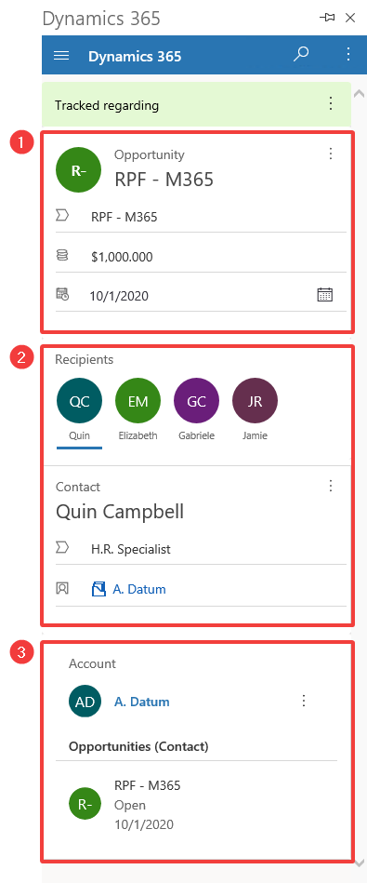Click the company person icon in Contact card
The height and width of the screenshot is (883, 367).
62,588
